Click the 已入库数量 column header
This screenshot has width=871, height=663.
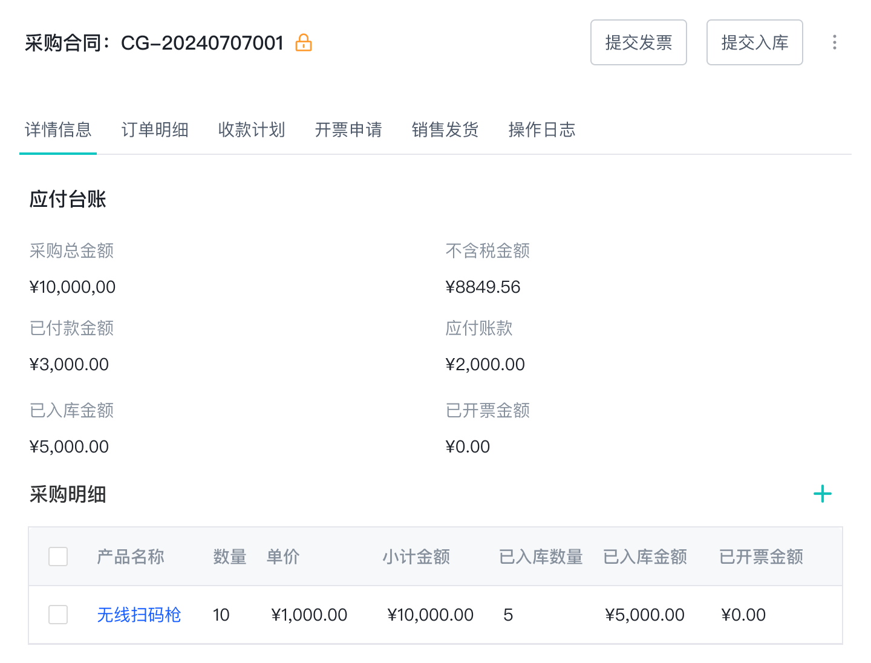point(541,557)
